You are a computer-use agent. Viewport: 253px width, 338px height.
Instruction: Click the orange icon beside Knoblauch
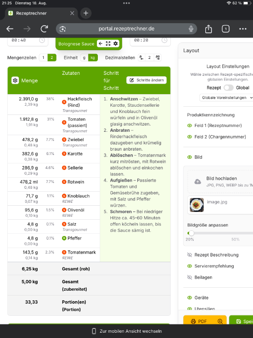click(64, 196)
